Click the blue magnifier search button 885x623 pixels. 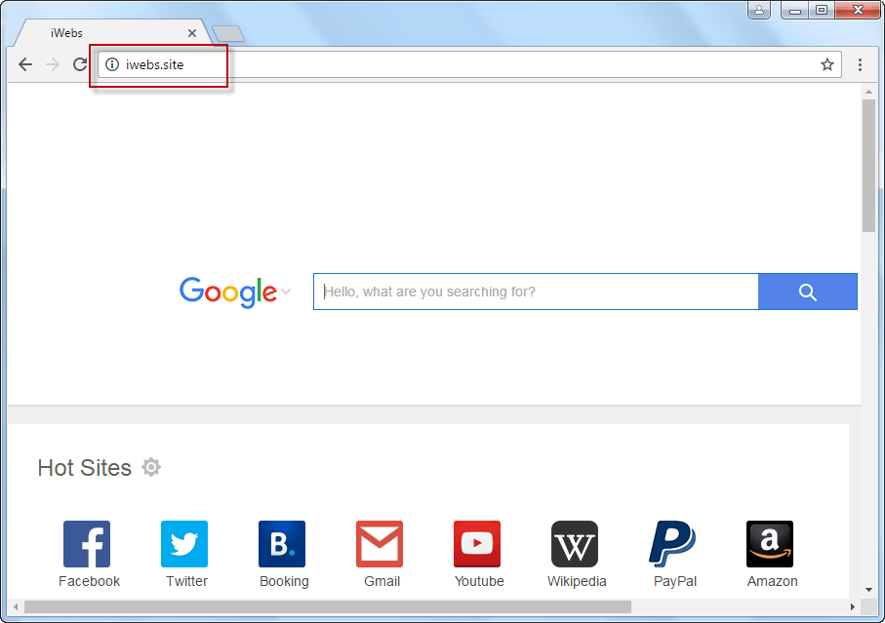807,292
